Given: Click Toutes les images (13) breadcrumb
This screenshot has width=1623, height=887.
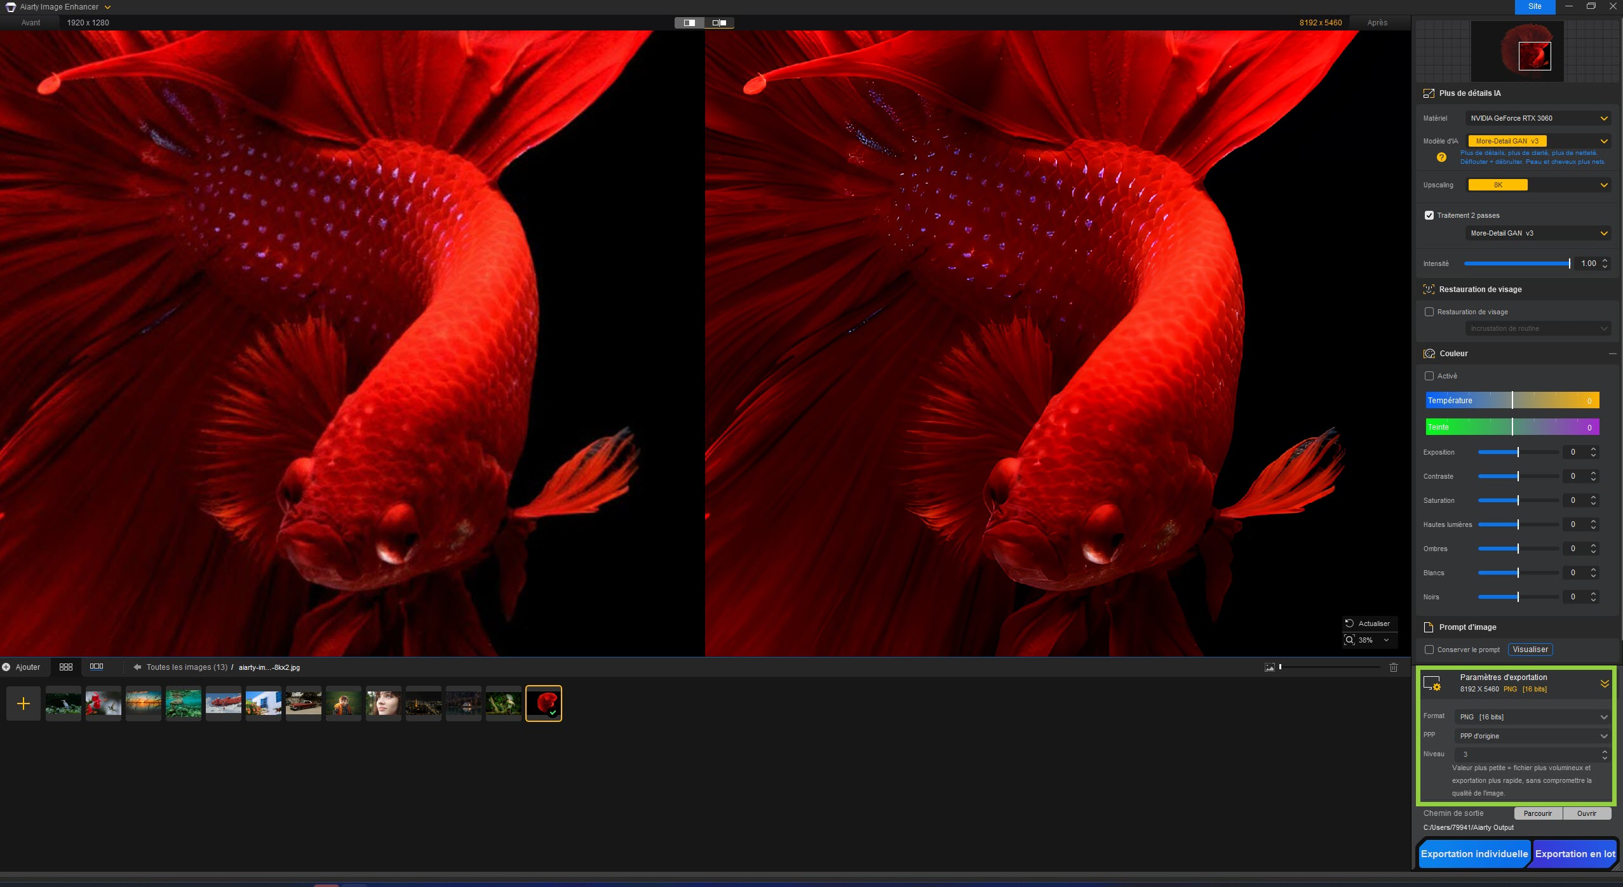Looking at the screenshot, I should (187, 667).
